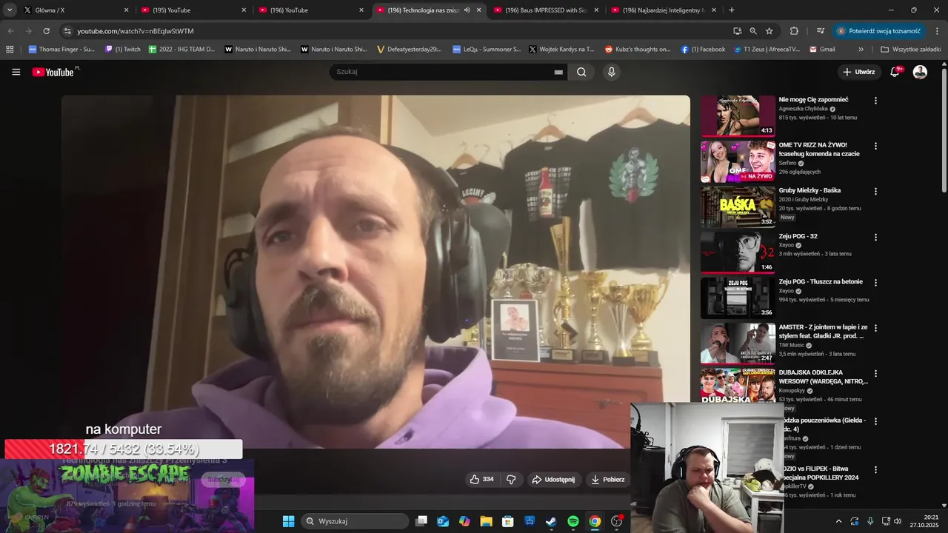Click Potwierdź swoją tożsamość profile button
948x533 pixels.
(878, 31)
